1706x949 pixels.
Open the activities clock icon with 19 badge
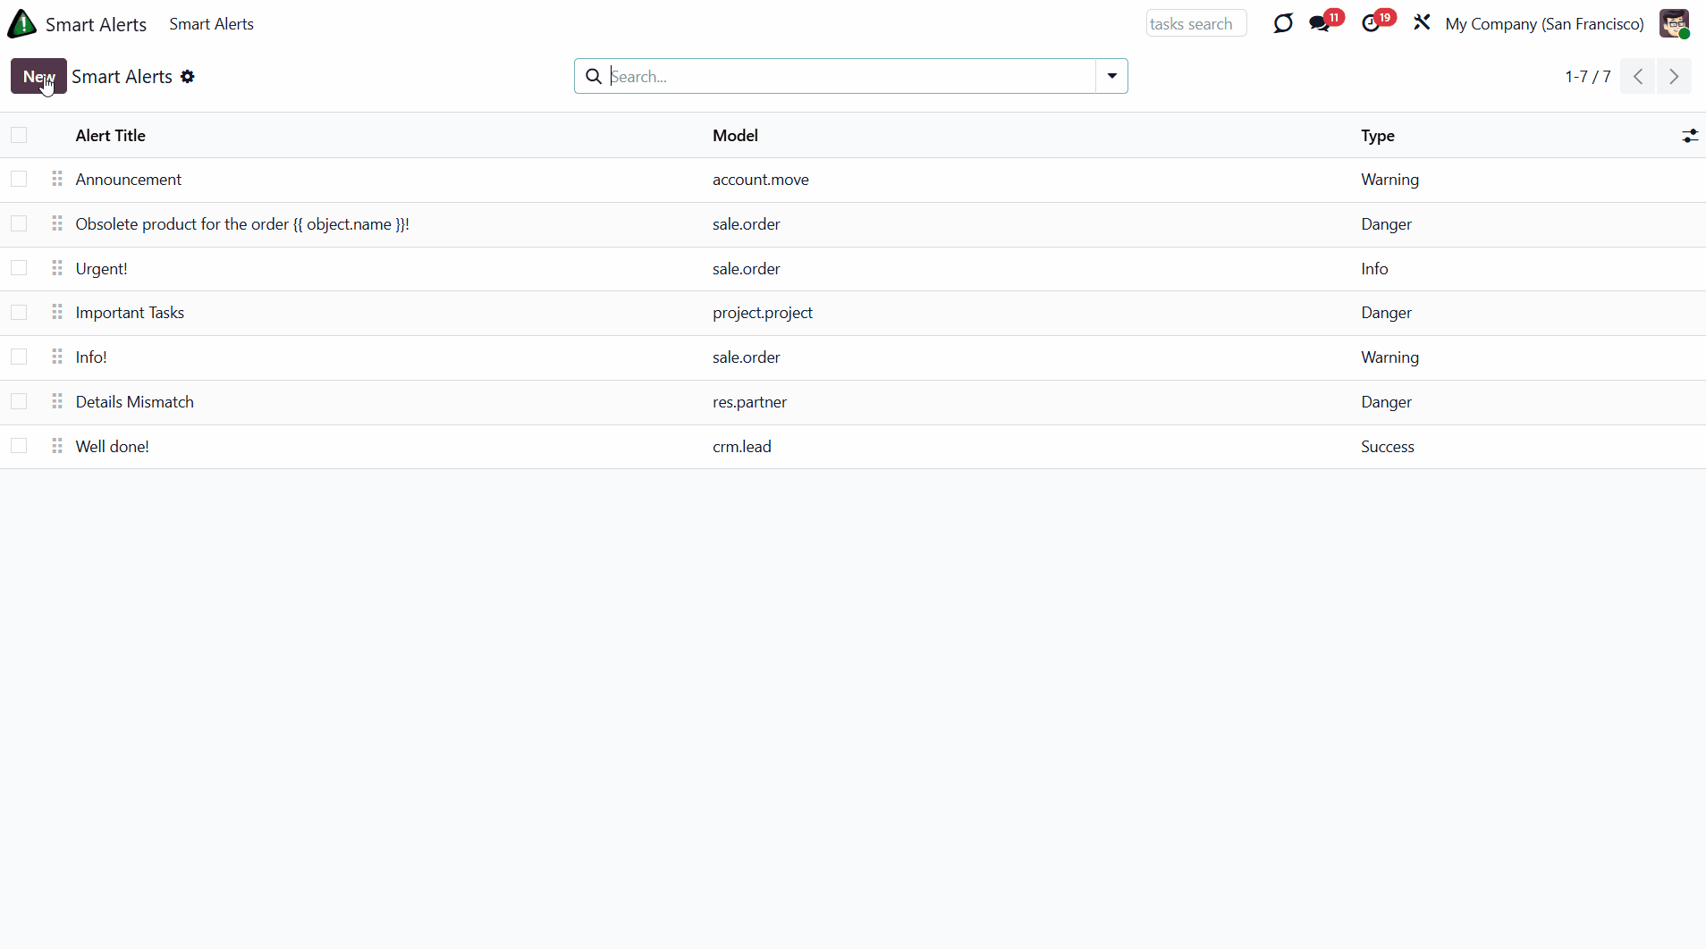[x=1372, y=24]
